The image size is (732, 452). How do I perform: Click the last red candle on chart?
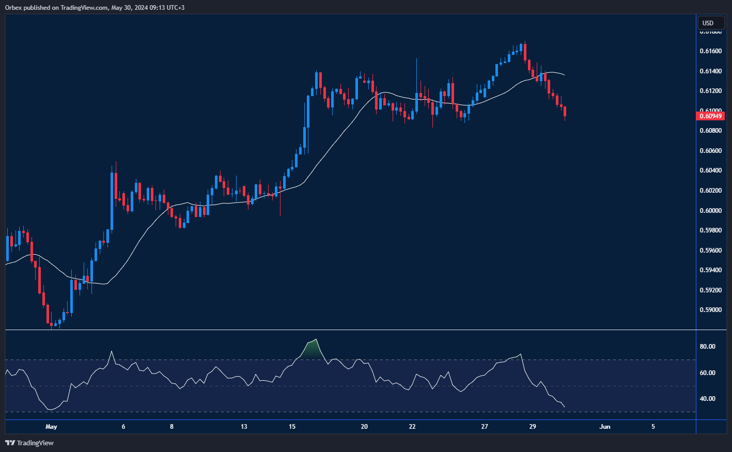click(x=565, y=111)
